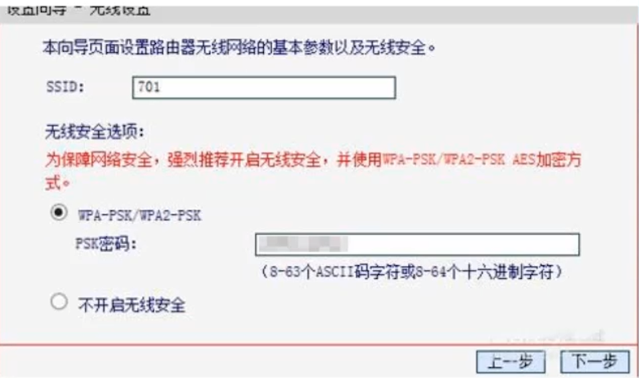Click the PSK密码 input field

point(417,245)
